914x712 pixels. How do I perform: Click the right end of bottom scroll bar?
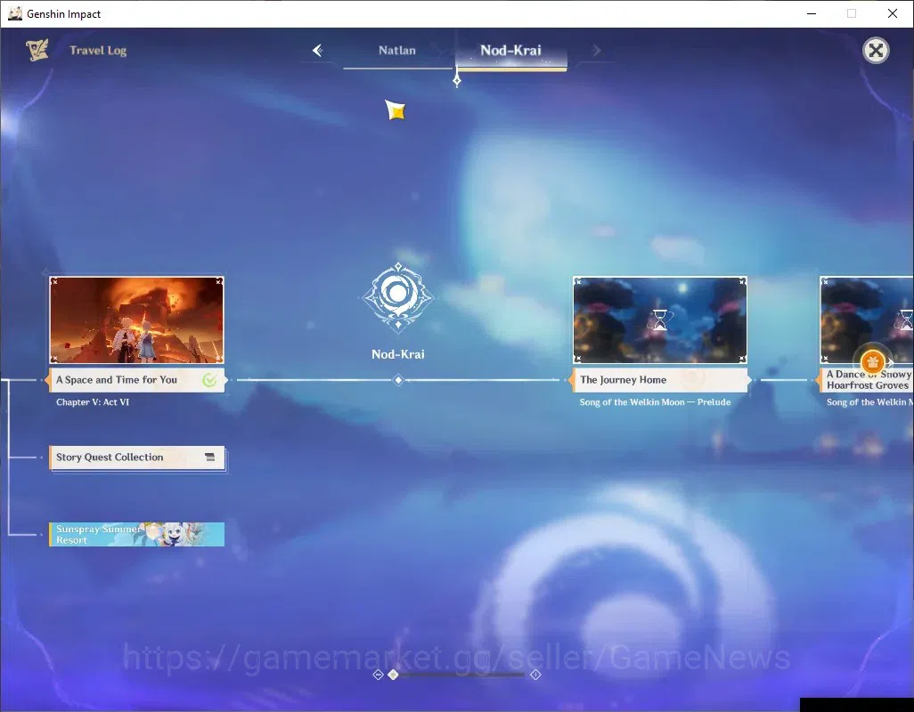535,675
